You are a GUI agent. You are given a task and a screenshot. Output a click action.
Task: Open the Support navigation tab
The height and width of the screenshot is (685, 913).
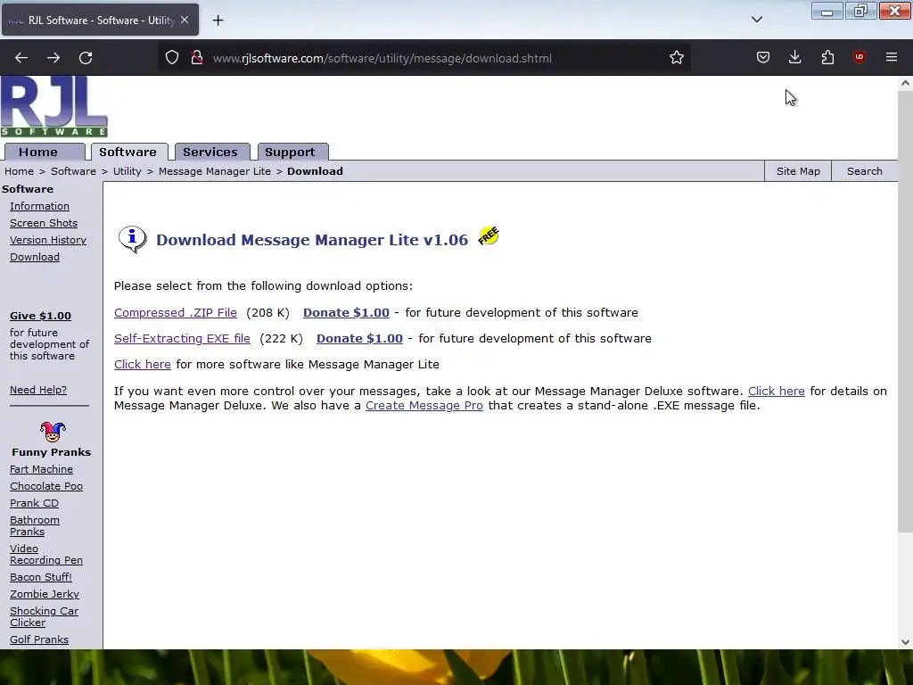point(291,152)
